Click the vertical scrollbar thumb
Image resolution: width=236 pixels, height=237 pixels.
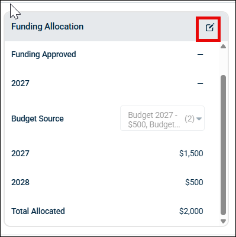click(223, 145)
